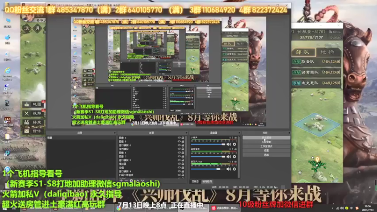The image size is (377, 212).
Task: Hide the 窗口捕获 4 source via eye icon
Action: pyautogui.click(x=179, y=171)
